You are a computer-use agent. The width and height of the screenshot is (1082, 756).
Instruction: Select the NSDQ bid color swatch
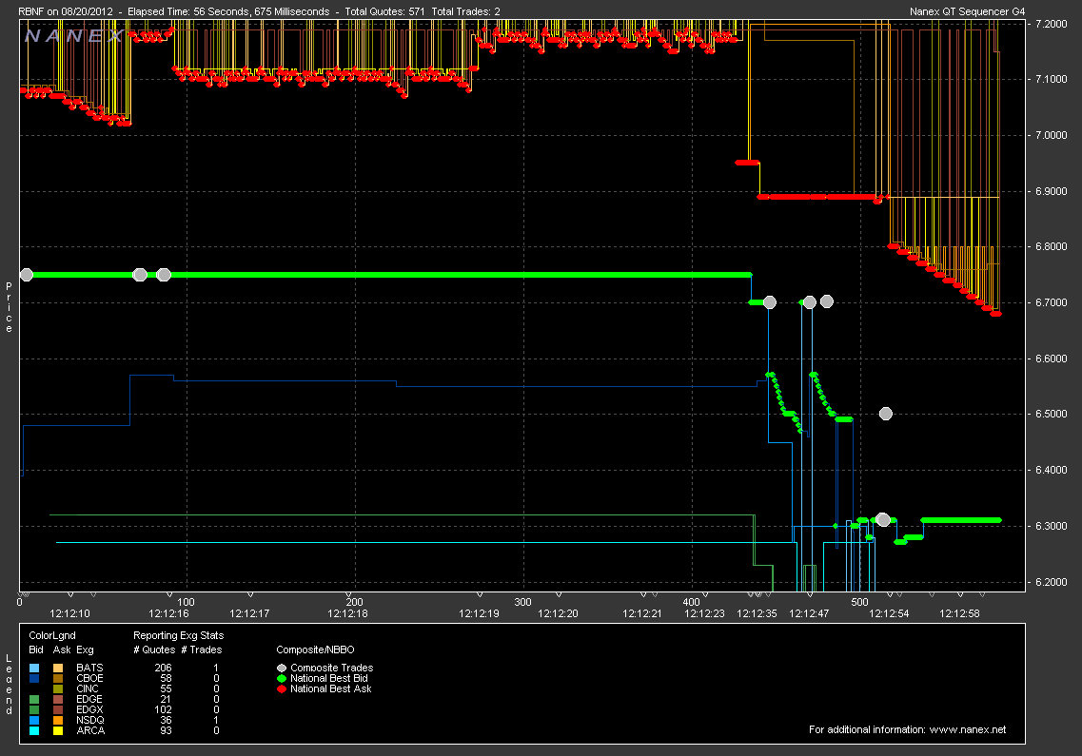pyautogui.click(x=34, y=720)
